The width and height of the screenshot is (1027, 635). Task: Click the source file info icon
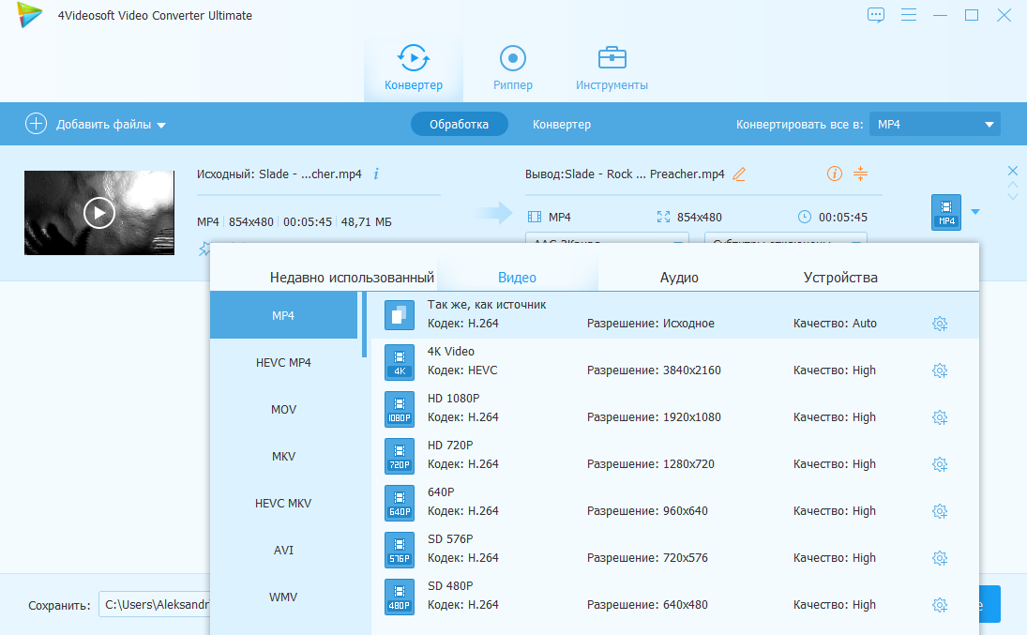click(x=376, y=174)
